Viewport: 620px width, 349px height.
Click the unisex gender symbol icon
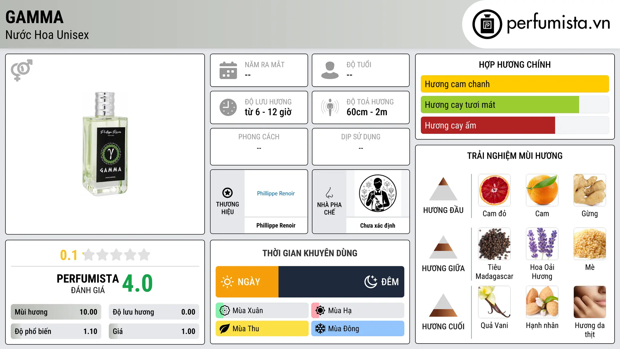click(21, 70)
